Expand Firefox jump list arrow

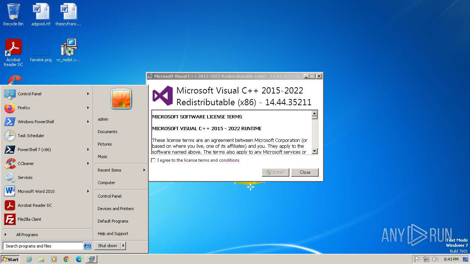pos(88,108)
